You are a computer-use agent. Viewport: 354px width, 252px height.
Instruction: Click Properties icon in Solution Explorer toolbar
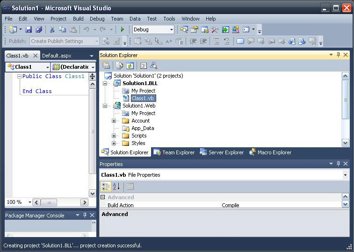[106, 66]
